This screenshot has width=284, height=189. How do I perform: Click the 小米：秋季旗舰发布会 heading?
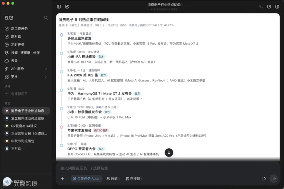[84, 112]
